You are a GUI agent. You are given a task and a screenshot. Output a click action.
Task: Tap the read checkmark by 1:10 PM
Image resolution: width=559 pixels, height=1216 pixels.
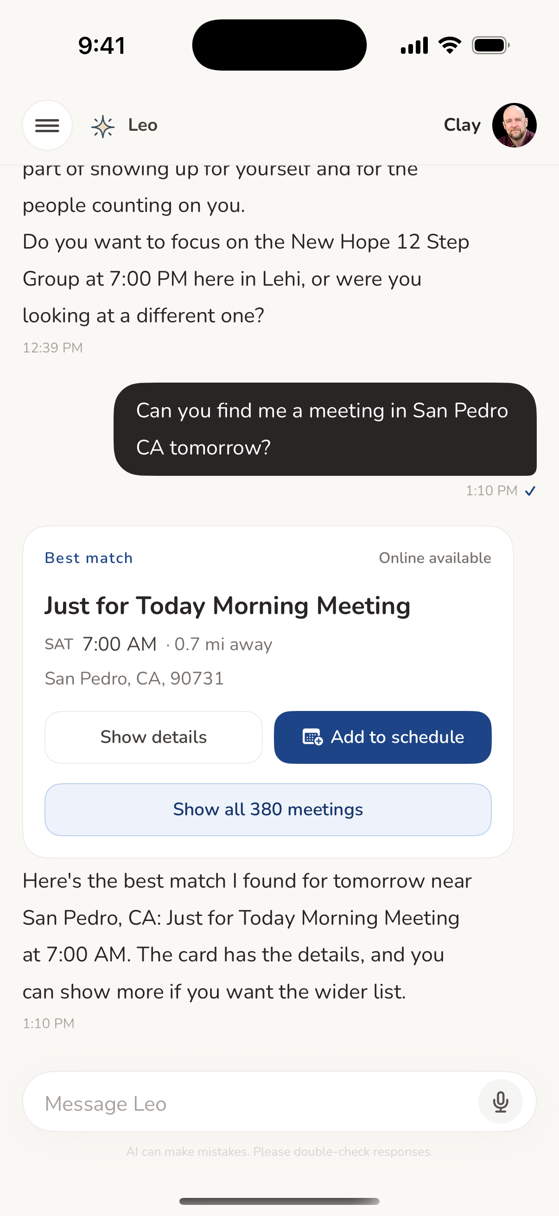pos(530,491)
